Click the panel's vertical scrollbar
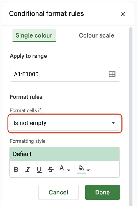This screenshot has width=138, height=206. click(x=131, y=116)
